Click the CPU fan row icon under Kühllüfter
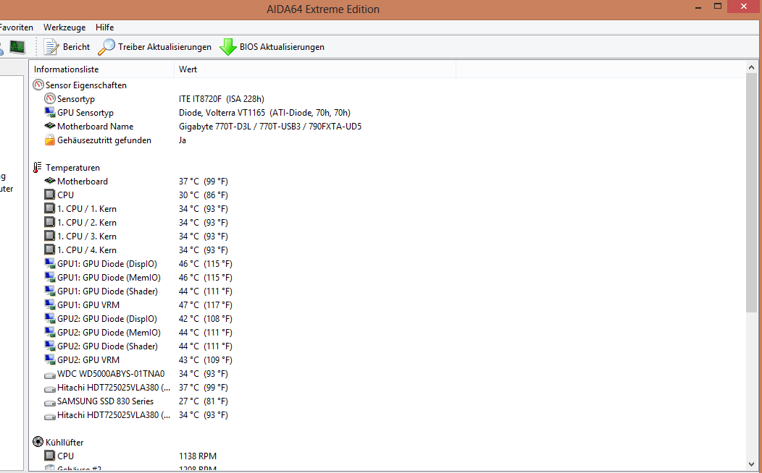The width and height of the screenshot is (762, 473). click(49, 456)
